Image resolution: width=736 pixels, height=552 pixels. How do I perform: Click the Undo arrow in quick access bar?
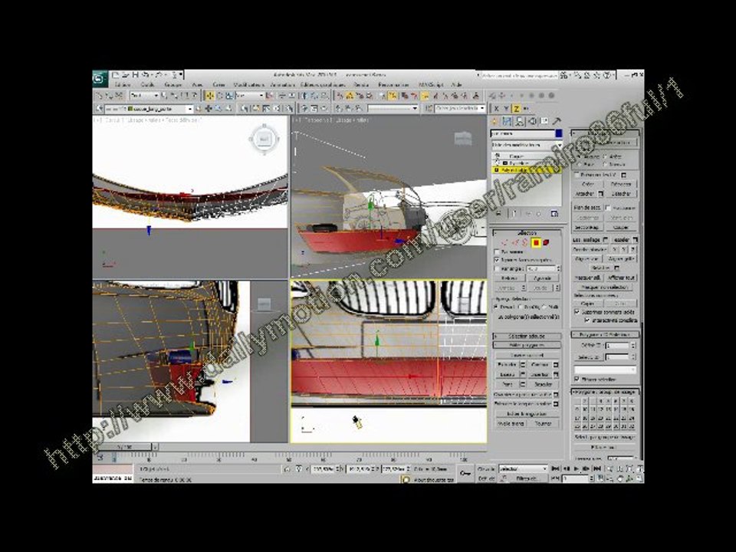pyautogui.click(x=146, y=74)
